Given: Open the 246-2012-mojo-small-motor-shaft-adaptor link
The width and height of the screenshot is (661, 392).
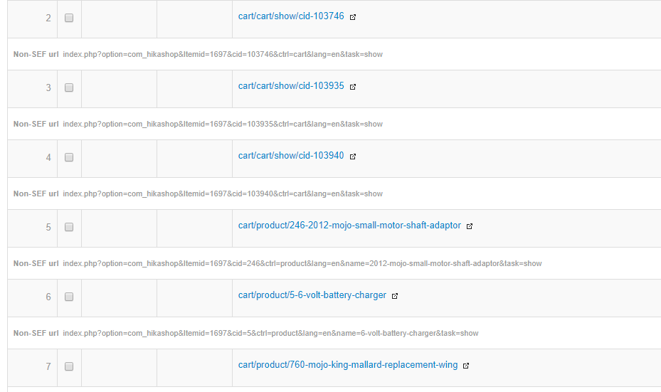Looking at the screenshot, I should [x=349, y=226].
